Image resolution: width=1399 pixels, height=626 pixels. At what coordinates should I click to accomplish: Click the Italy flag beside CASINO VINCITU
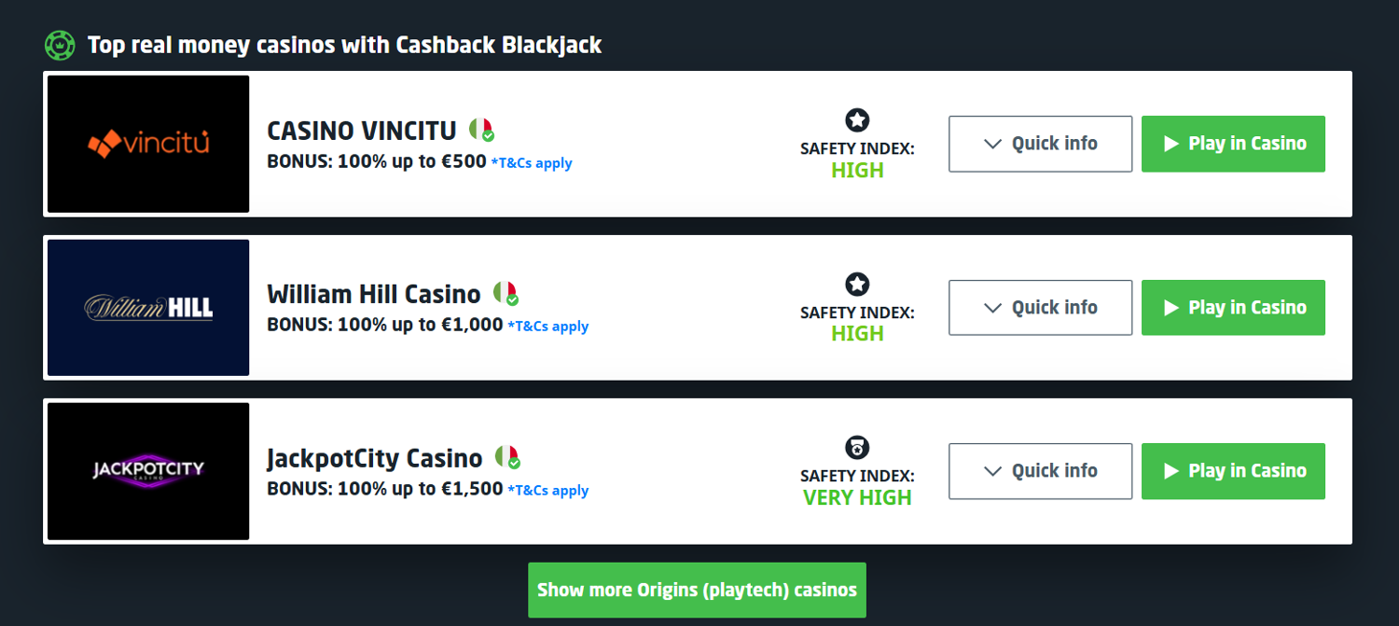(x=480, y=130)
